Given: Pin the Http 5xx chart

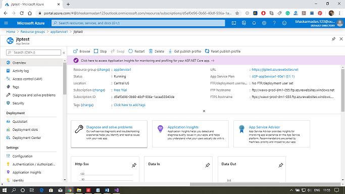Looking at the screenshot, I should pos(134,165).
